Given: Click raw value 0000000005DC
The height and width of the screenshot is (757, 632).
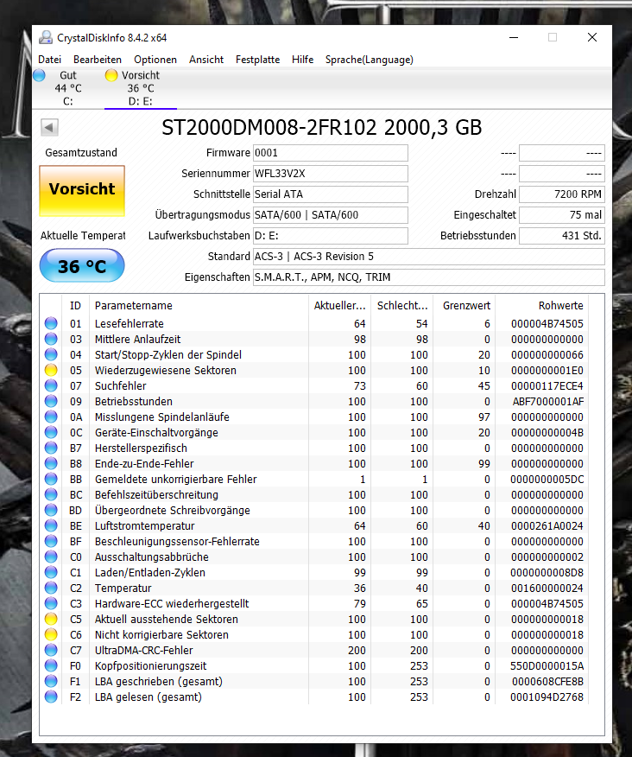Looking at the screenshot, I should point(547,480).
